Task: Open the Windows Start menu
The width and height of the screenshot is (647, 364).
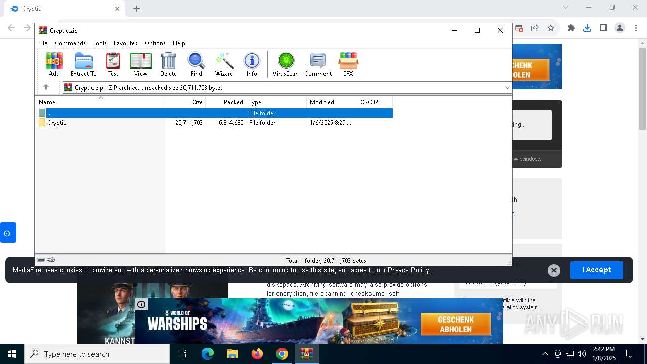Action: coord(12,354)
